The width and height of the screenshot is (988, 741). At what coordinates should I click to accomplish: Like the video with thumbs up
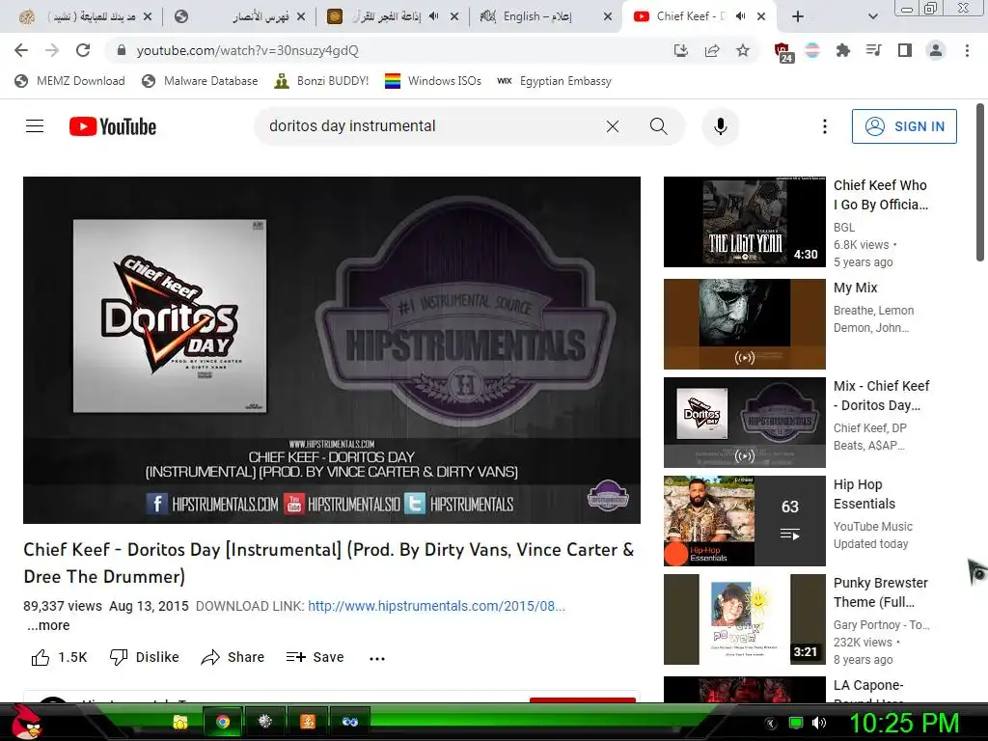(x=59, y=657)
